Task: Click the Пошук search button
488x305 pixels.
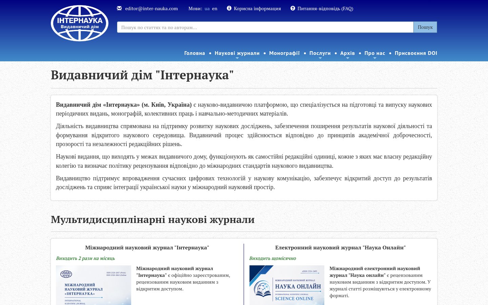Action: [425, 27]
